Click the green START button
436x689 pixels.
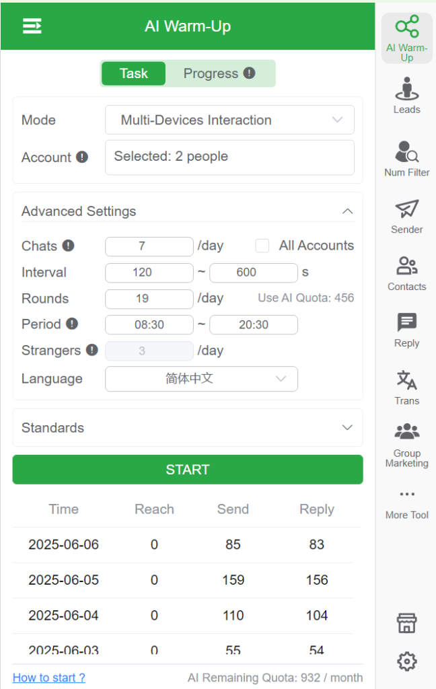coord(188,469)
